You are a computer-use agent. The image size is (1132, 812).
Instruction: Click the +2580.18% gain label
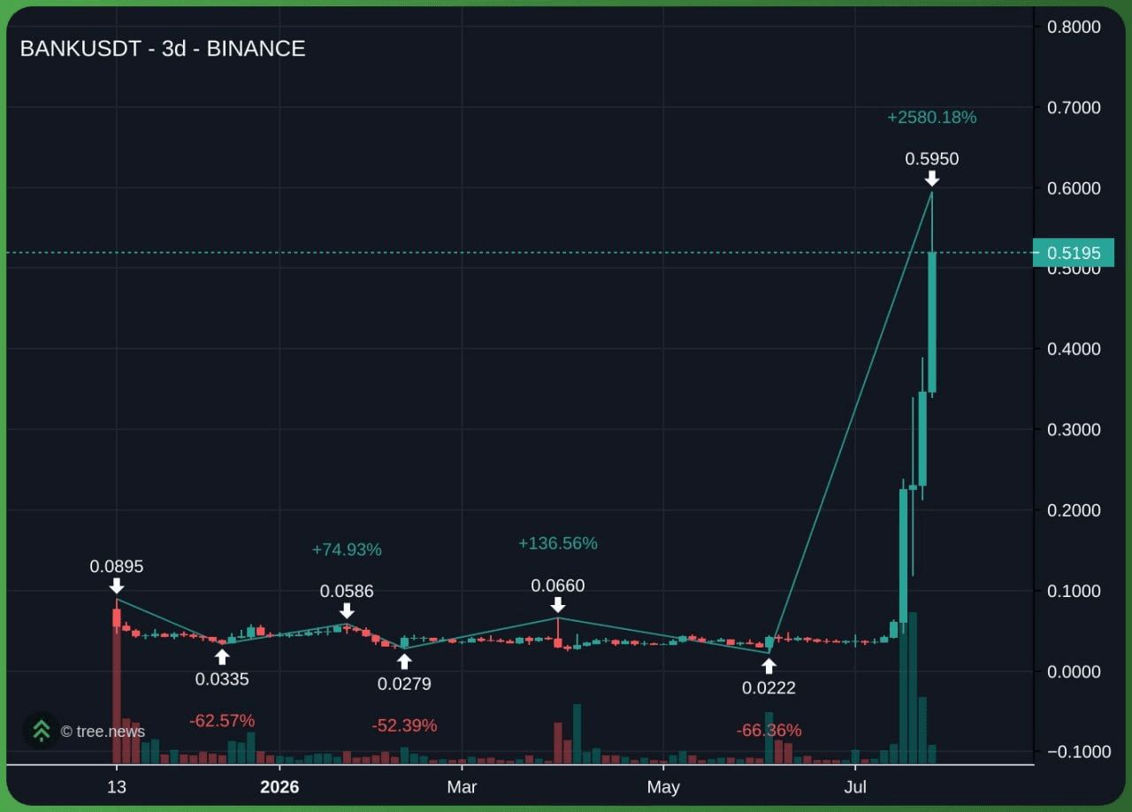(932, 117)
